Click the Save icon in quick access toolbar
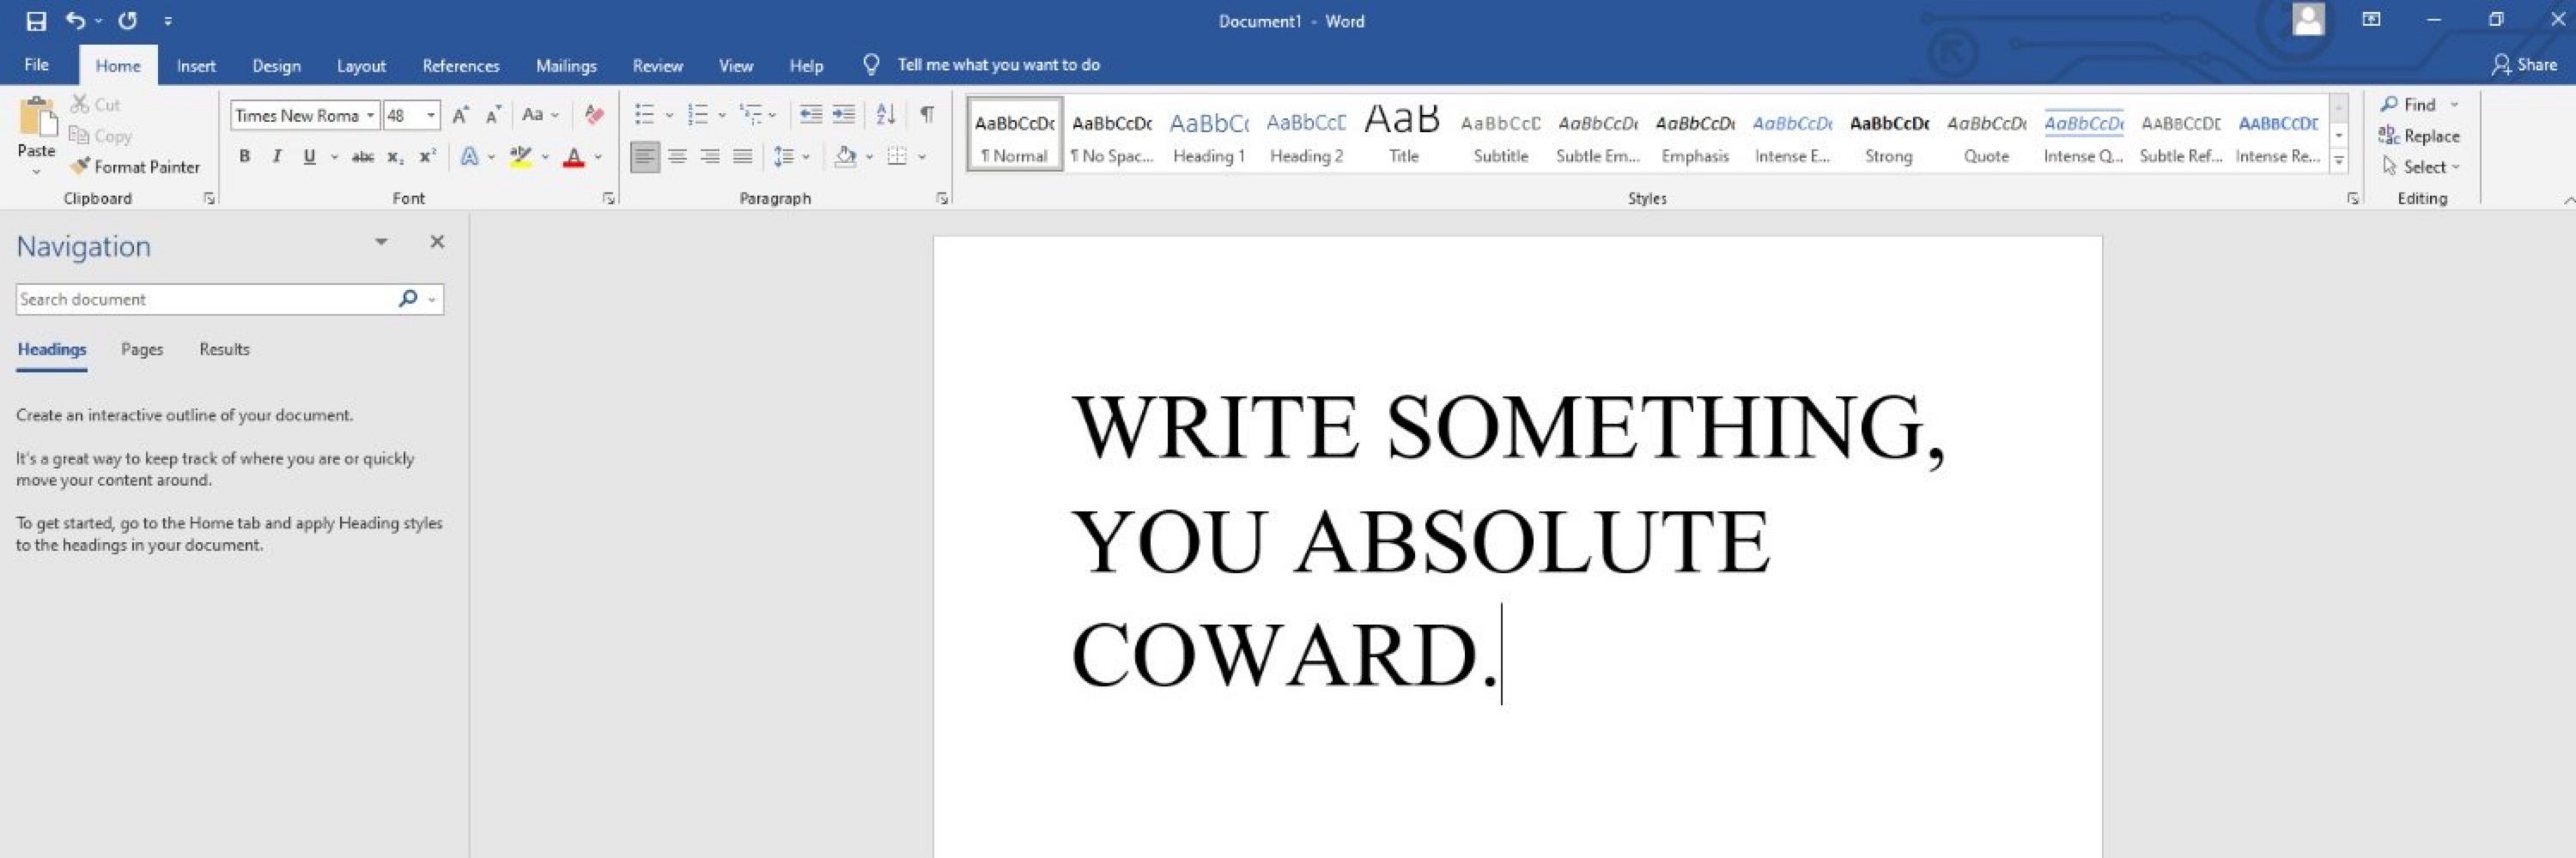This screenshot has width=2576, height=858. [x=36, y=20]
